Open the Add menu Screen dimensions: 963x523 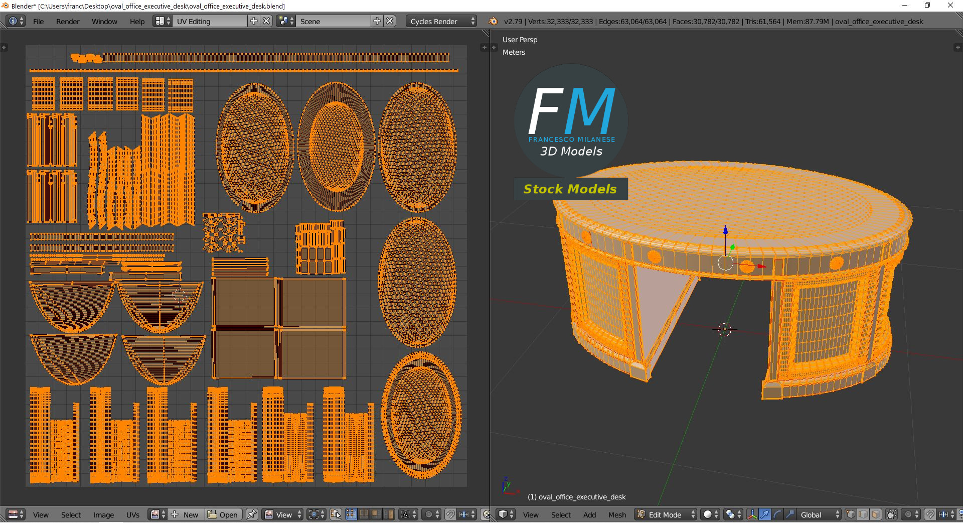(589, 515)
